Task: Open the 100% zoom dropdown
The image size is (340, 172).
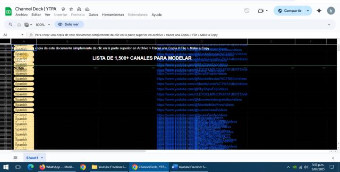Action: (42, 25)
